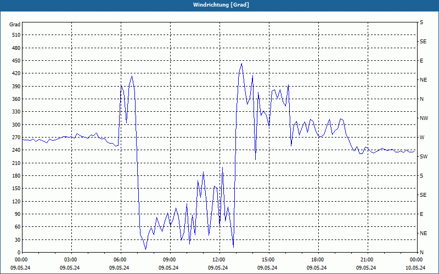This screenshot has width=439, height=274.
Task: Select the S compass label beside the 180 gridline
Action: click(x=421, y=176)
